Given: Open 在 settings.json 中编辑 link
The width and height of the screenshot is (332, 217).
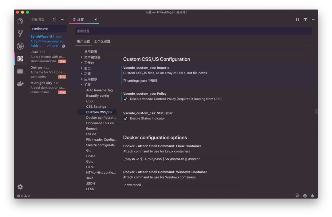Looking at the screenshot, I should [140, 81].
